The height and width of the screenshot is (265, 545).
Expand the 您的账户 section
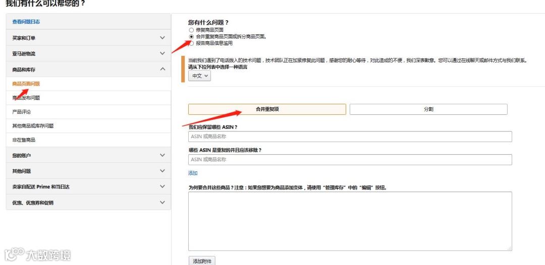coord(89,155)
